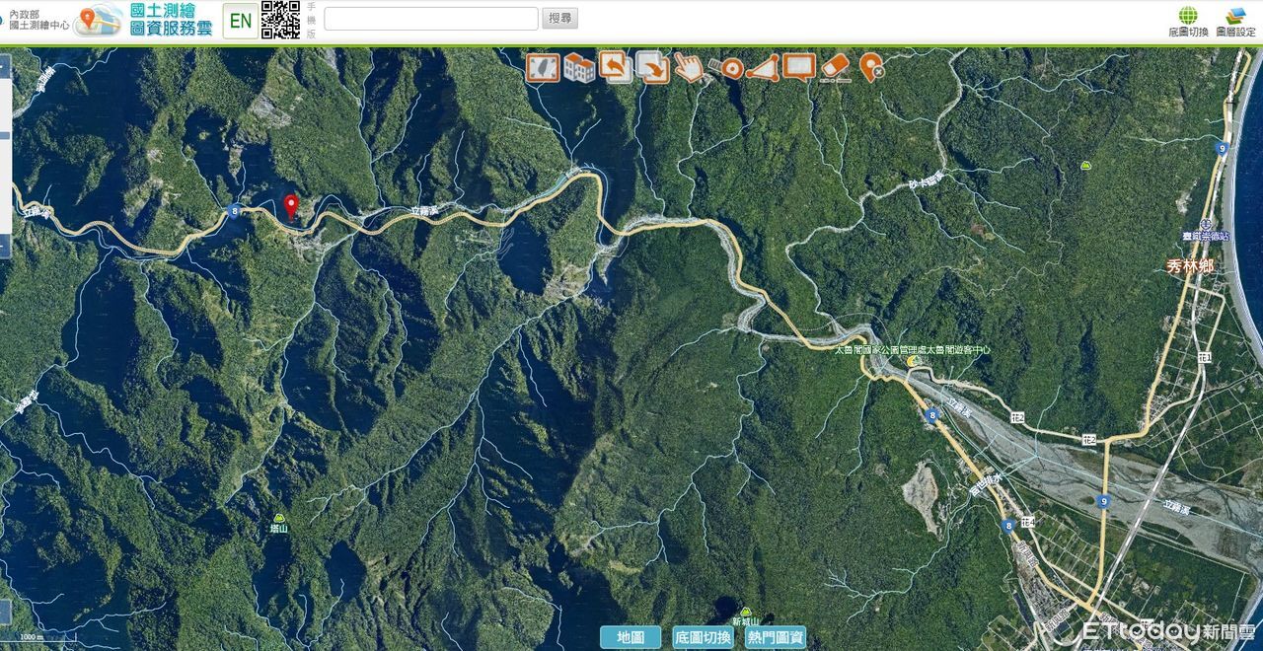Open the 熱門圖資 bottom tab
Image resolution: width=1263 pixels, height=651 pixels.
pyautogui.click(x=776, y=637)
